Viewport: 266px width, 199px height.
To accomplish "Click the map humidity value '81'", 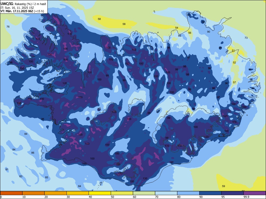I will point(7,169).
